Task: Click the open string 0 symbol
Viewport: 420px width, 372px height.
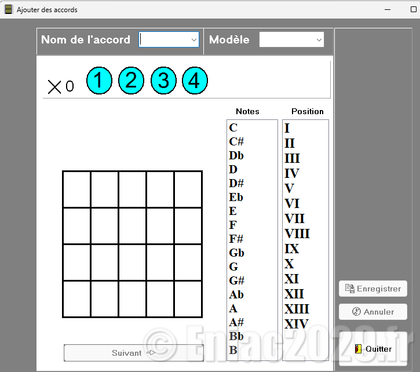Action: (70, 87)
